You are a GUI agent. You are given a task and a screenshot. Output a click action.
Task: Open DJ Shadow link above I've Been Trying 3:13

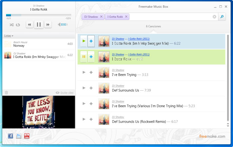click(x=118, y=70)
